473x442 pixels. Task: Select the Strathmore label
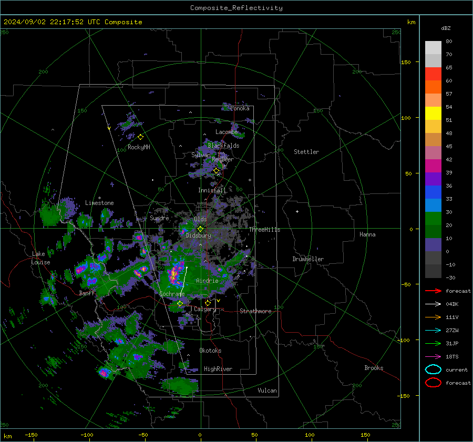(x=255, y=311)
